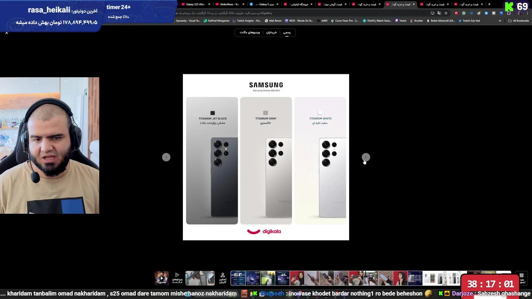Select the video thumbnail with play button

coord(162,277)
